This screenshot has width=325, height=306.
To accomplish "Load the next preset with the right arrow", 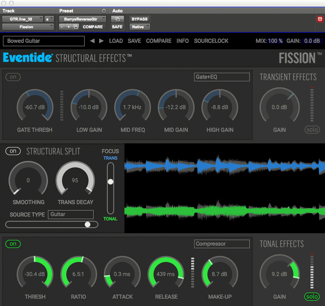I will (101, 41).
